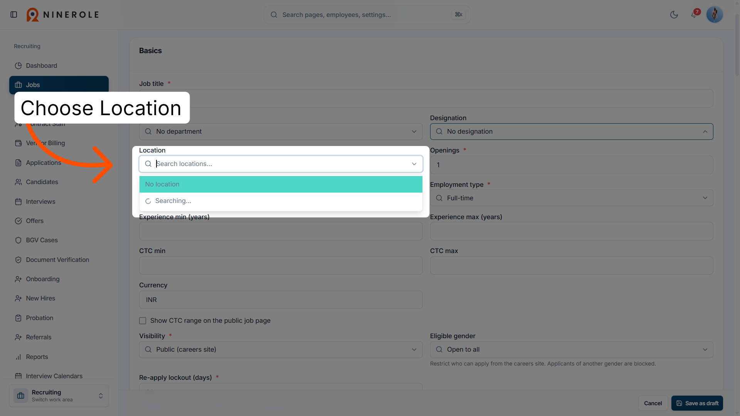Open user profile avatar

tap(715, 15)
